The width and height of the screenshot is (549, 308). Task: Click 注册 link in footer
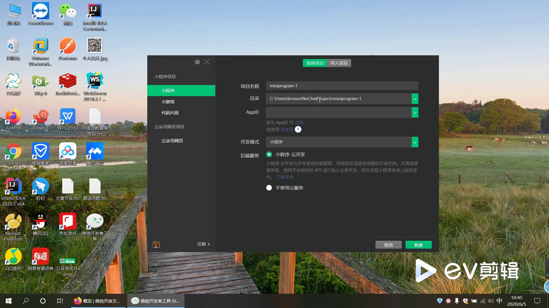click(x=299, y=122)
